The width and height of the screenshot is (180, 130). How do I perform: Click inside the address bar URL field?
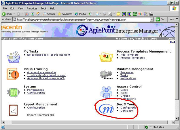tap(84, 20)
